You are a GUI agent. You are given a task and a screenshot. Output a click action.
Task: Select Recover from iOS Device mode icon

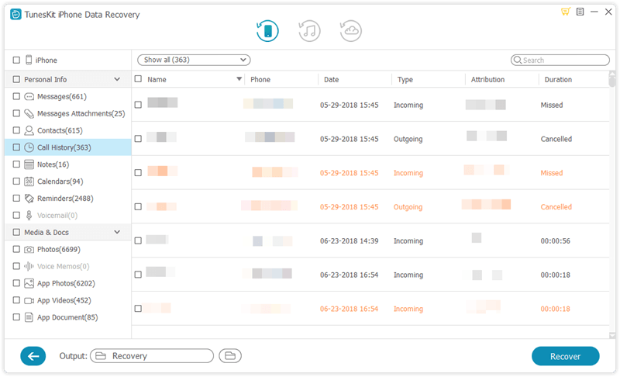pyautogui.click(x=267, y=31)
